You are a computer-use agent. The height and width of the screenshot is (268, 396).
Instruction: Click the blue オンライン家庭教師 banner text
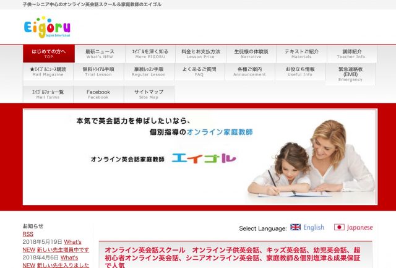(220, 132)
